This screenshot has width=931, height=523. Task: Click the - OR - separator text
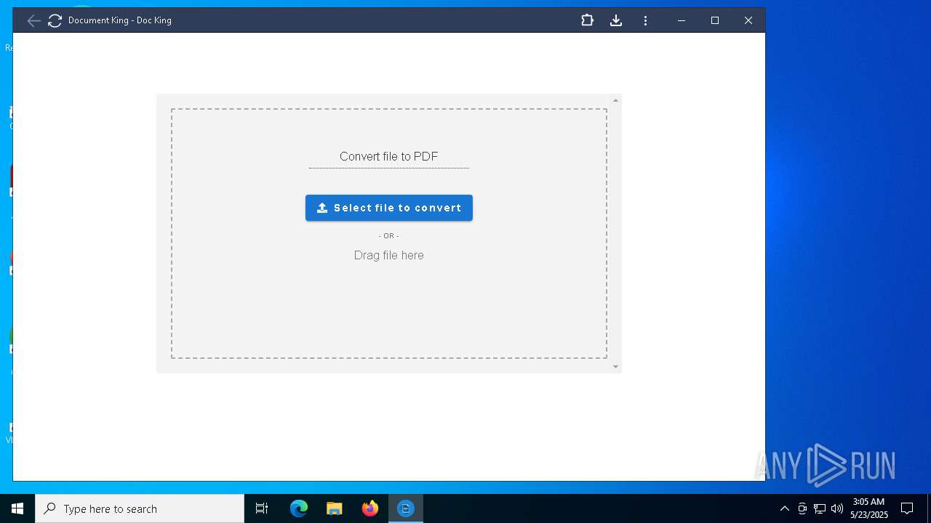click(389, 235)
